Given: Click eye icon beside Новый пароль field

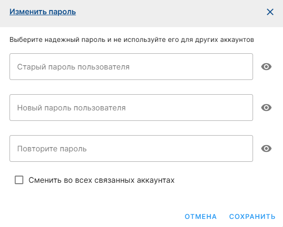Looking at the screenshot, I should click(266, 108).
